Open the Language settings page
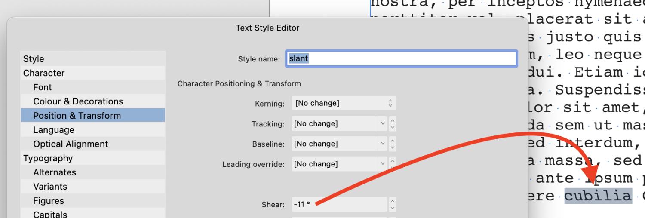Screen dimensions: 645x218 (x=54, y=130)
